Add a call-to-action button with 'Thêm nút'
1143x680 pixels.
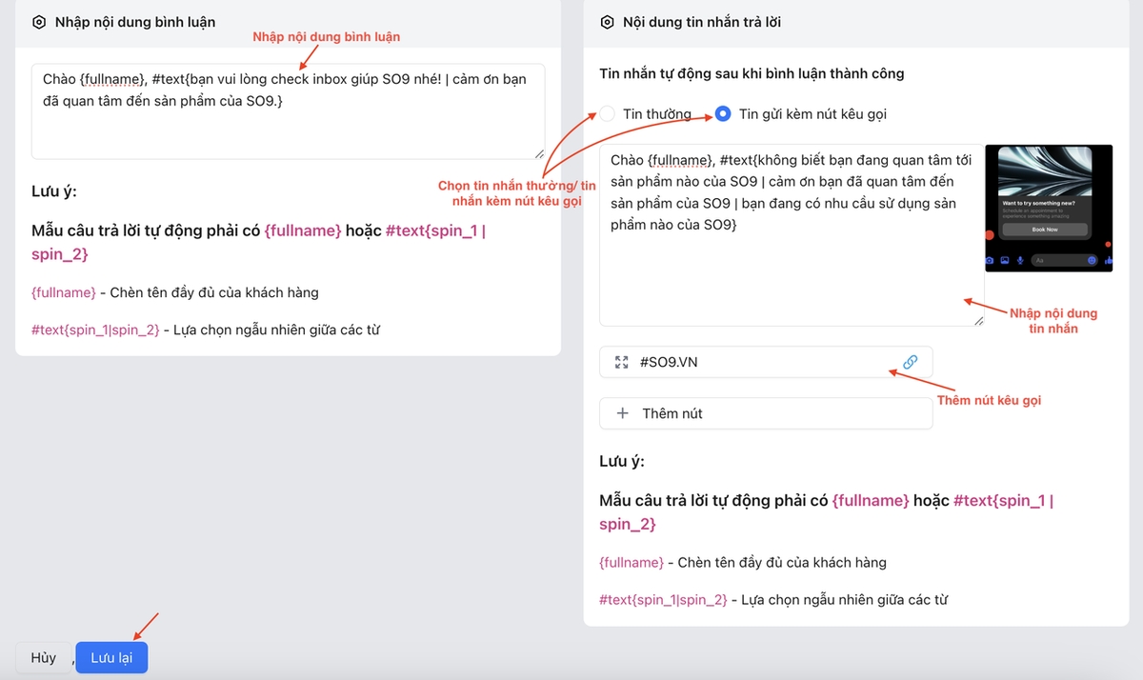click(x=766, y=413)
